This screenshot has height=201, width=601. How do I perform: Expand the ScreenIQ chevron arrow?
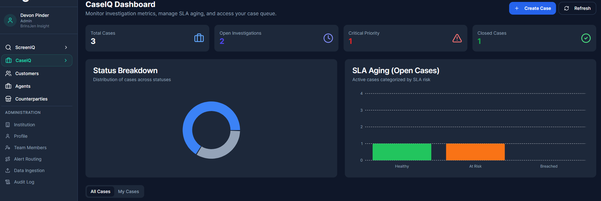66,47
